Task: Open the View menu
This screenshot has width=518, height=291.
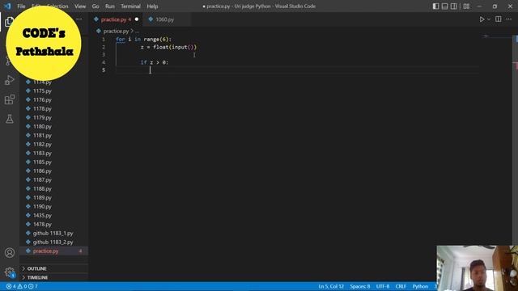Action: coord(80,6)
